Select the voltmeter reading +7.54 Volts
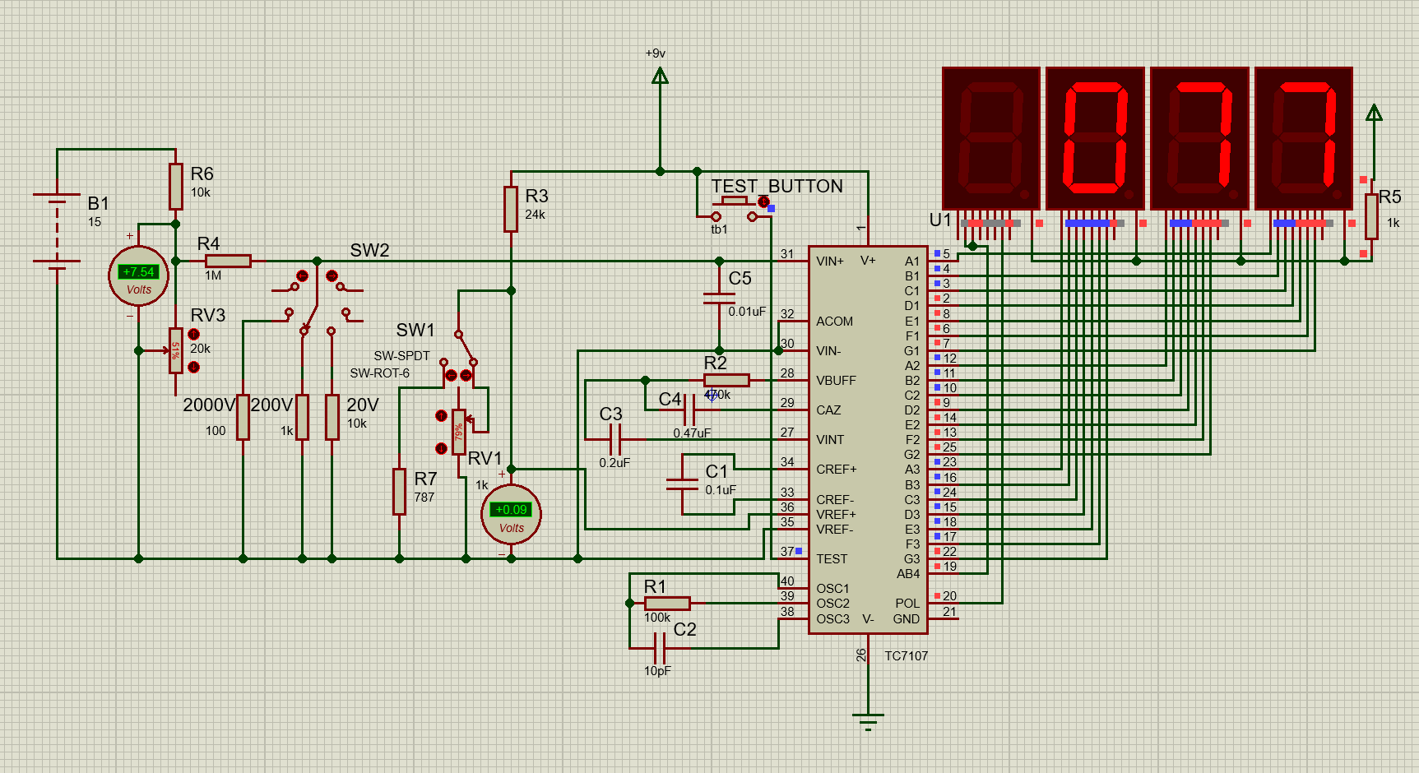This screenshot has height=773, width=1419. coord(138,275)
